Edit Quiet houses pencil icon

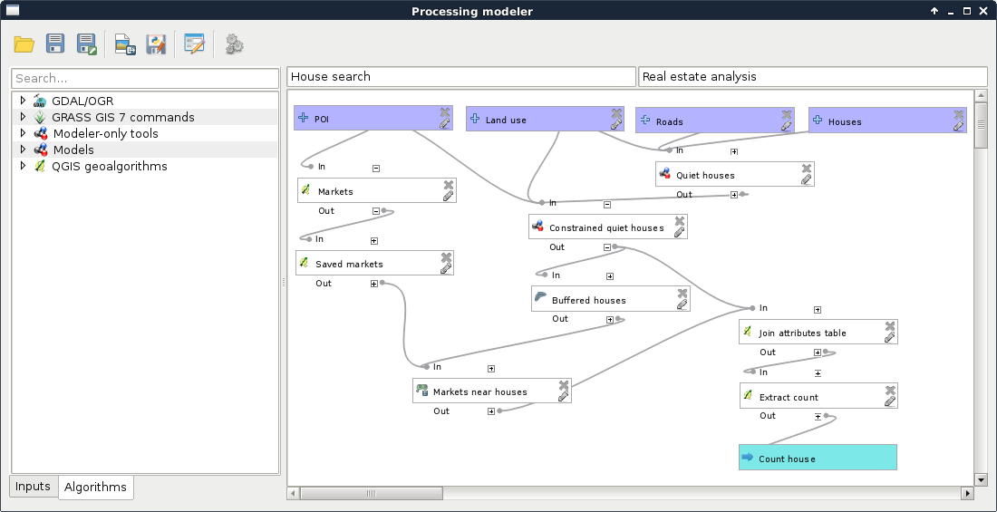(807, 180)
